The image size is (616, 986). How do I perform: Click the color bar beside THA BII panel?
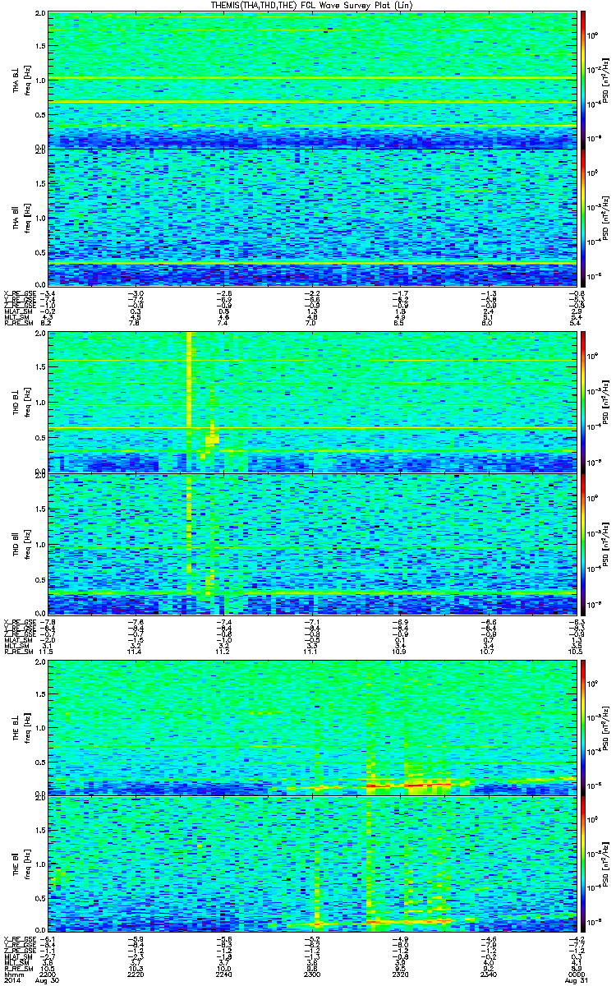(583, 219)
